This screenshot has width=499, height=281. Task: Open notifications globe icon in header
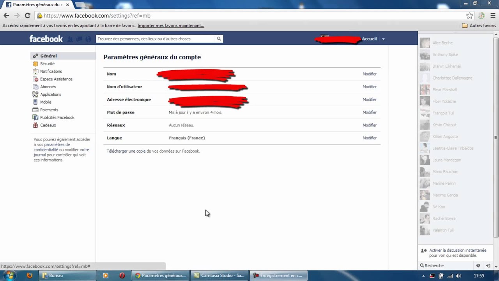tap(88, 39)
